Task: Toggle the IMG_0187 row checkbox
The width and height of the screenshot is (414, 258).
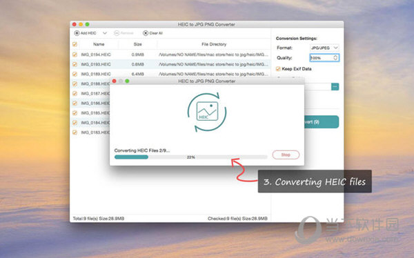Action: [x=75, y=94]
